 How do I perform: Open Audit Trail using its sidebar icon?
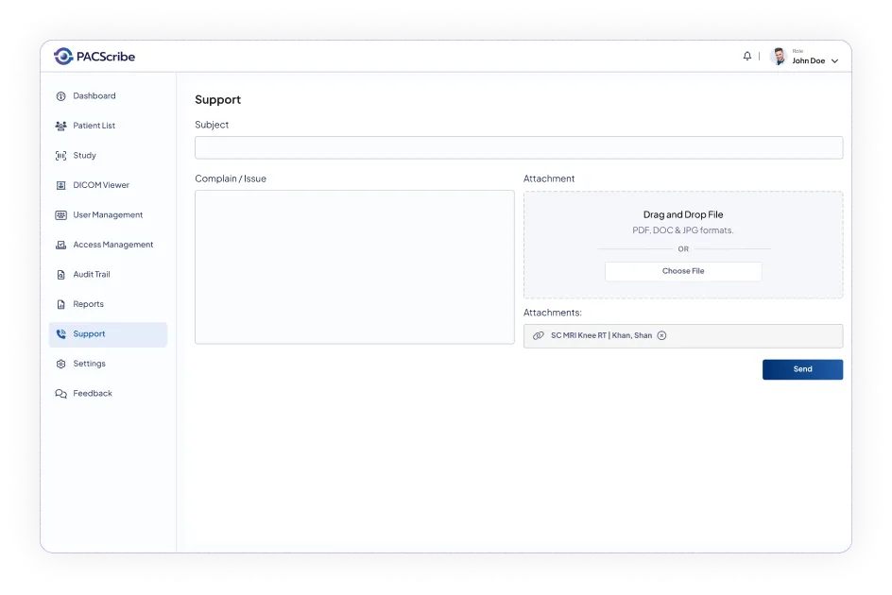61,274
